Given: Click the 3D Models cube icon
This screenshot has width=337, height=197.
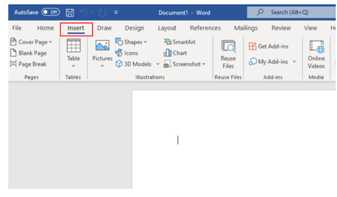Looking at the screenshot, I should pos(119,64).
